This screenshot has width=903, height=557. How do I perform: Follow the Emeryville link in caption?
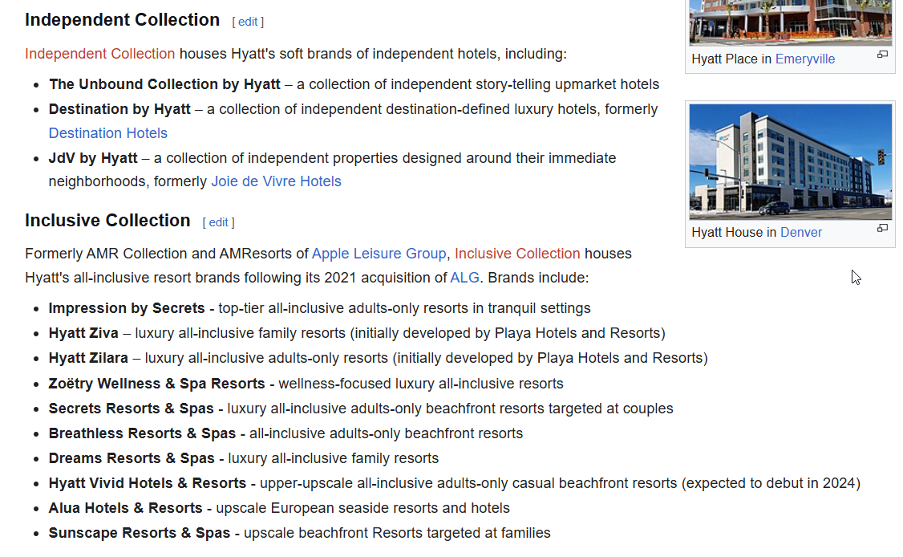[804, 59]
